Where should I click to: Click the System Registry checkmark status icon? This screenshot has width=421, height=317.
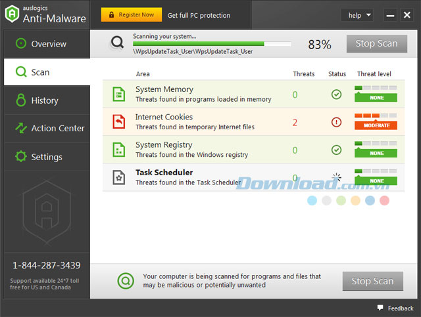[x=336, y=150]
